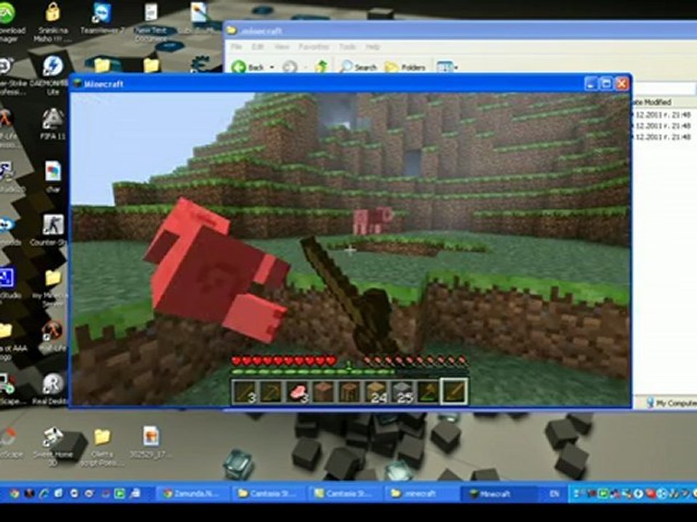Open the Views dropdown in Explorer toolbar
The height and width of the screenshot is (522, 697).
point(447,67)
